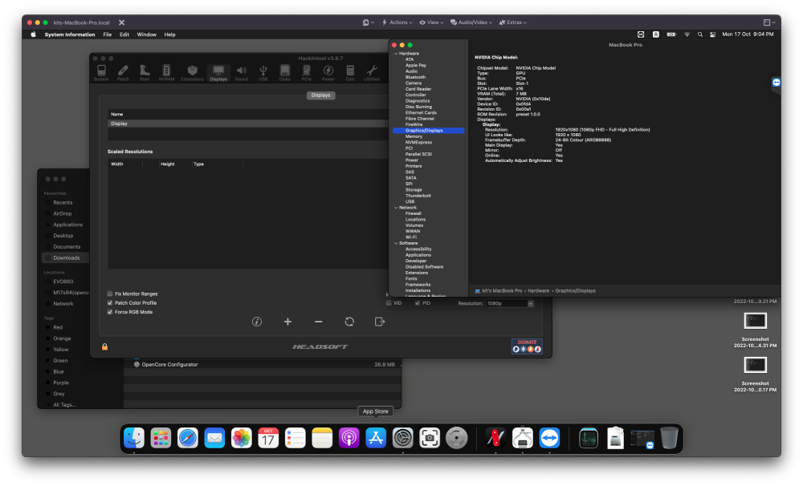The width and height of the screenshot is (803, 486).
Task: Close the kits-MacBook-Pro.local session tab
Action: [x=122, y=22]
